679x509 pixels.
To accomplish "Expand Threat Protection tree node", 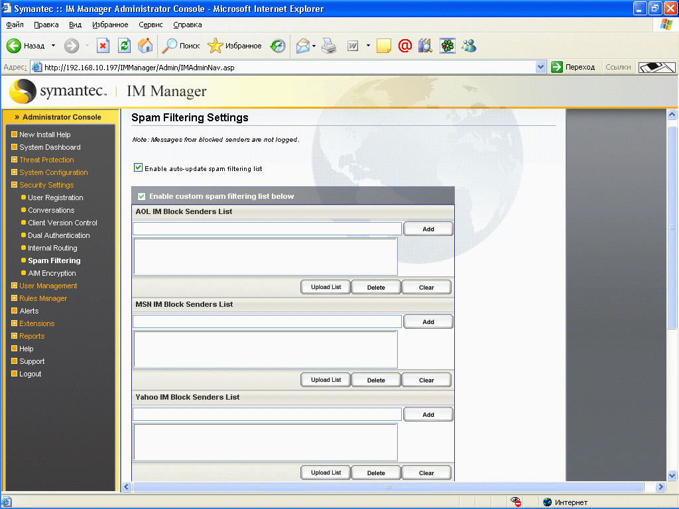I will click(x=14, y=159).
